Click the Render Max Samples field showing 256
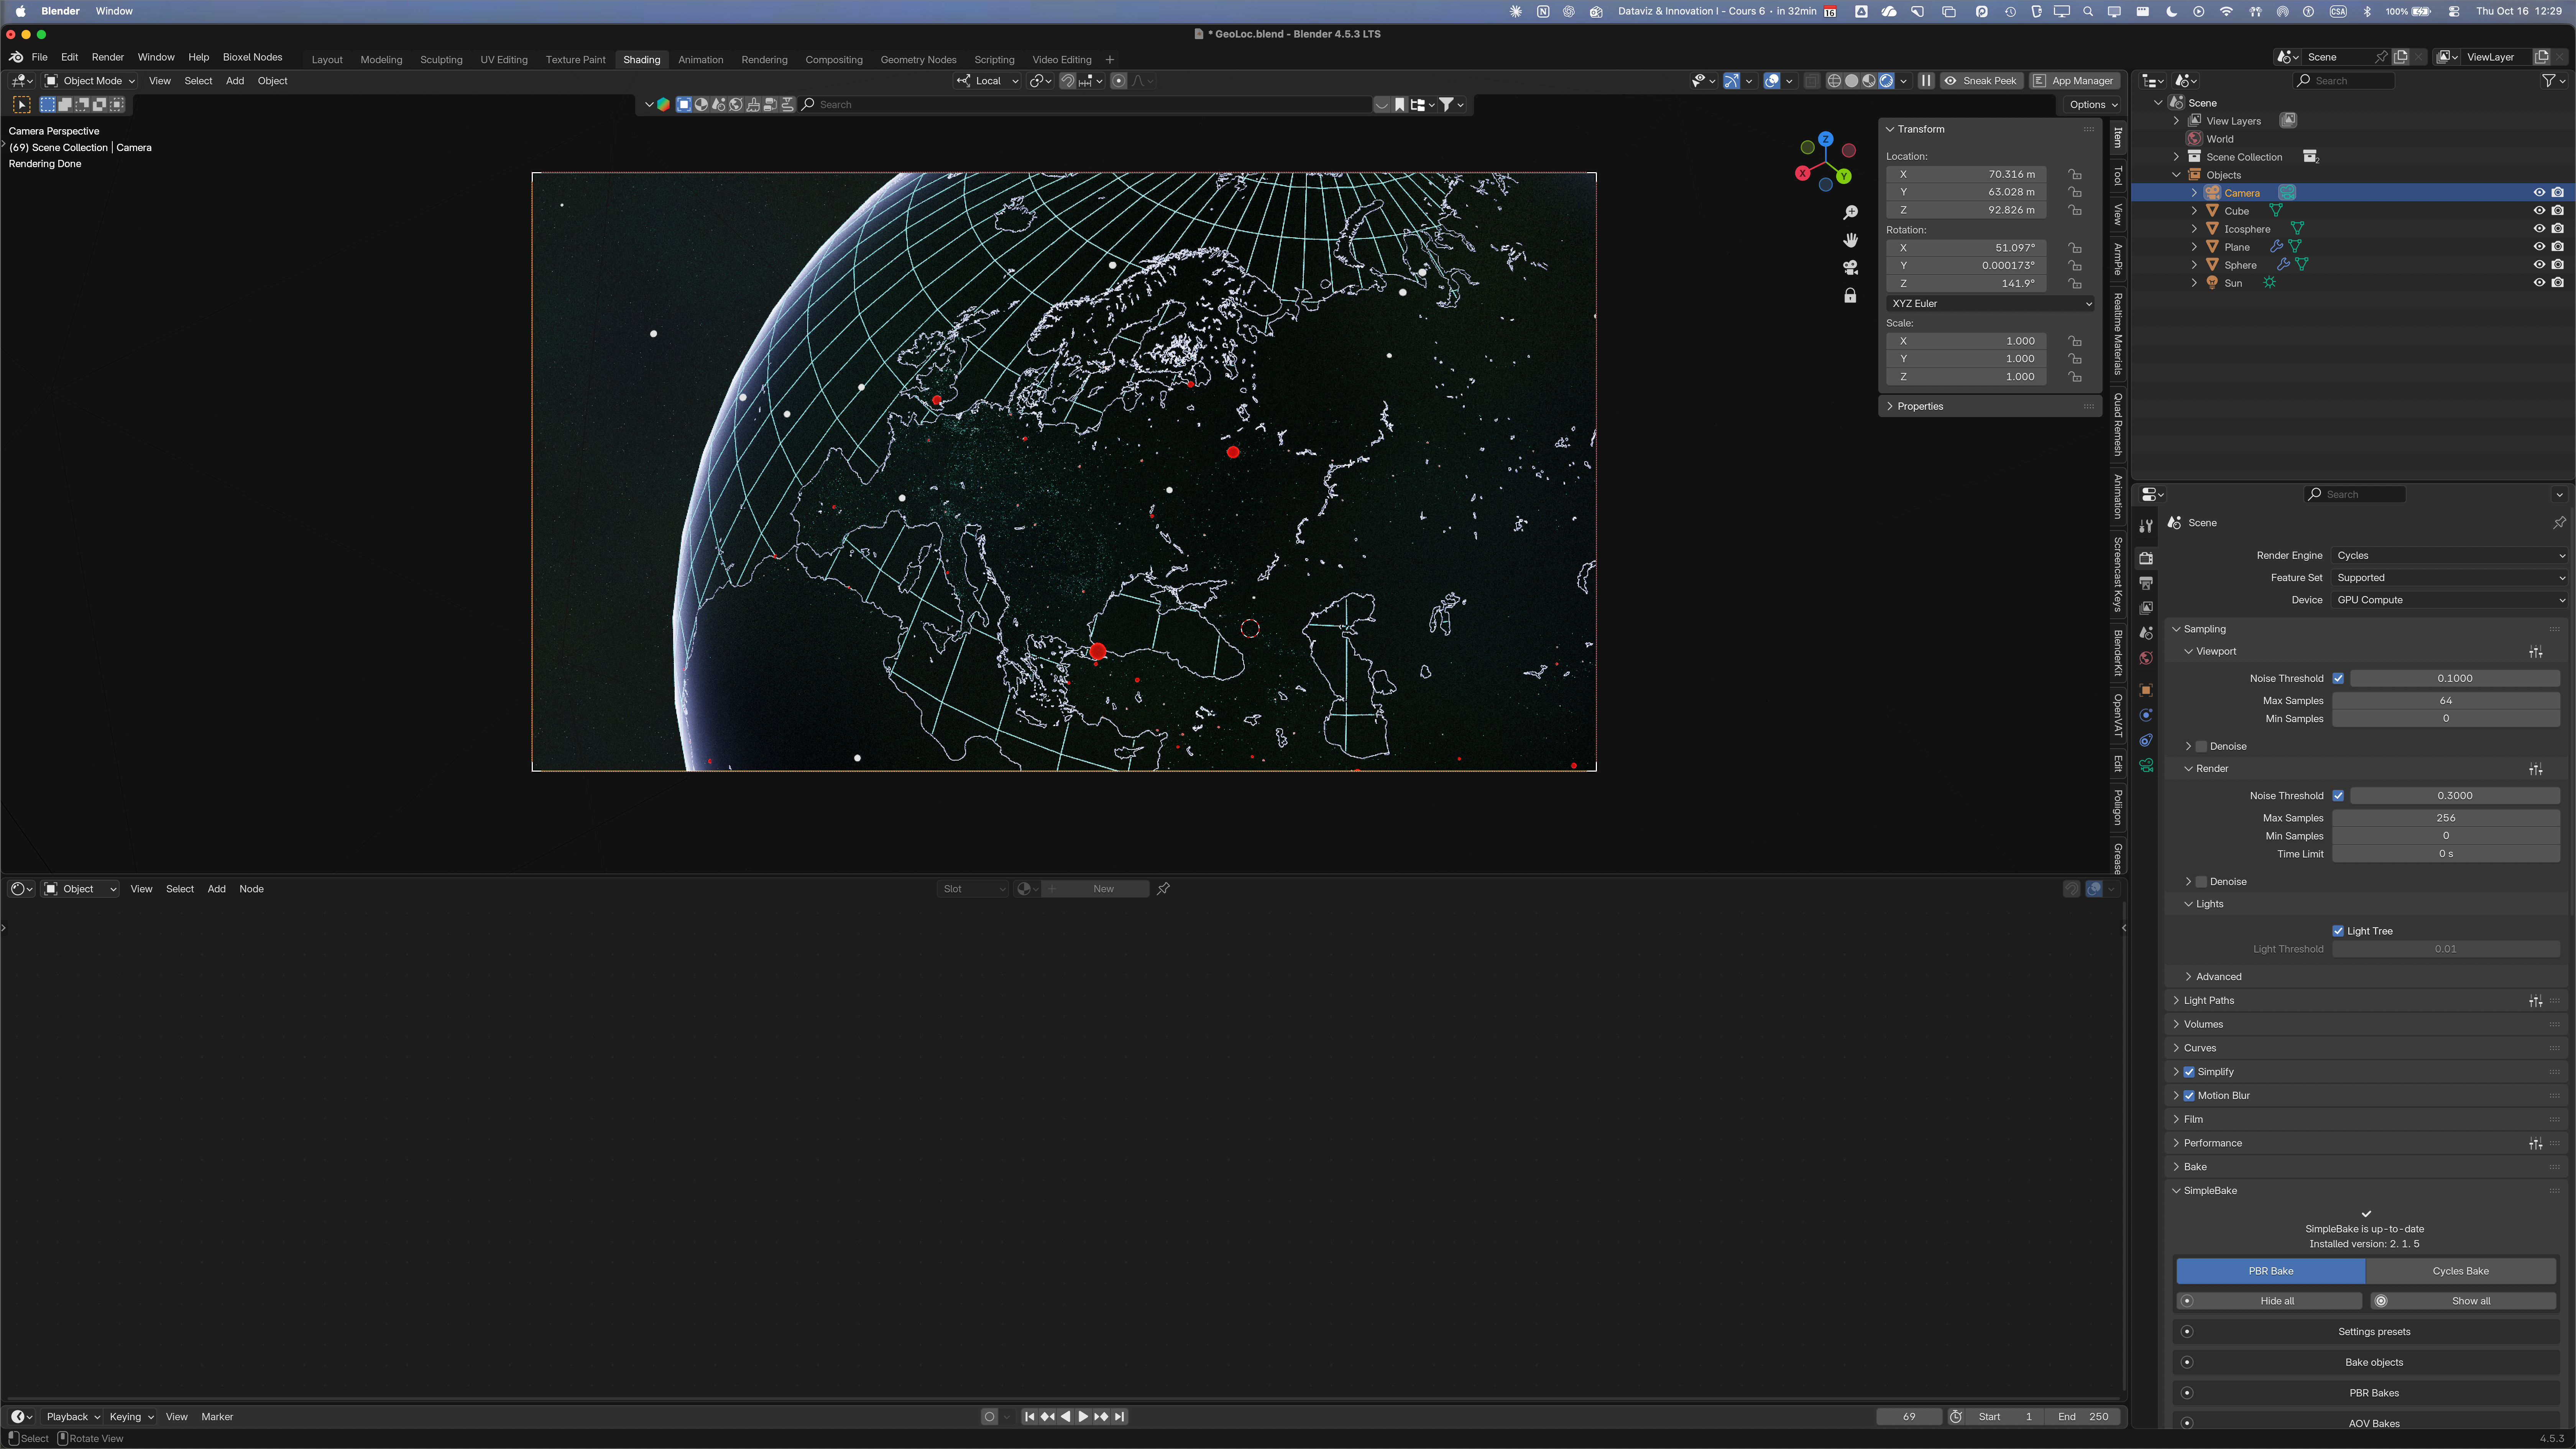 click(2446, 818)
